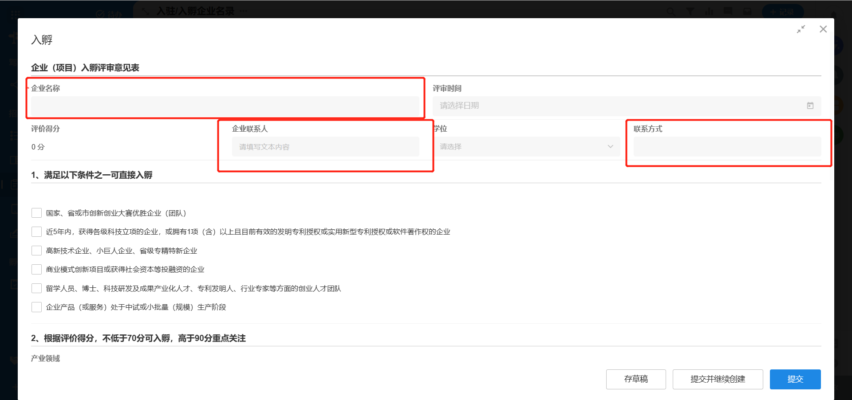
Task: Select the 近5年内获得各级科技立项 checkbox
Action: 37,231
